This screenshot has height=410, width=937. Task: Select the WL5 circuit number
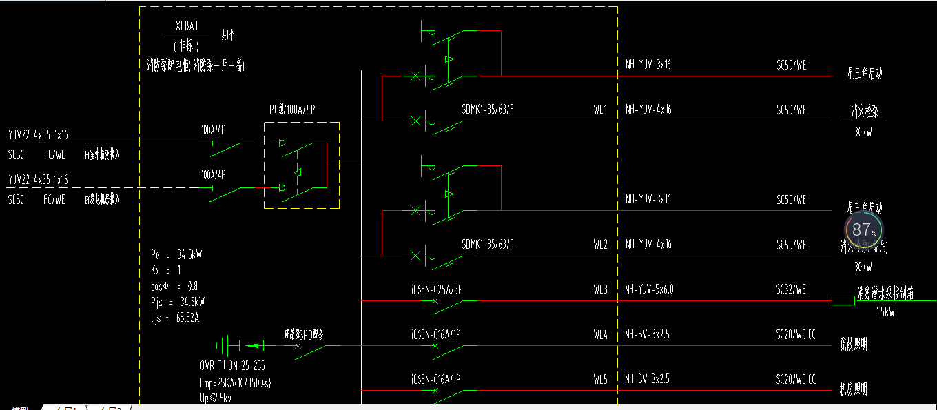(x=601, y=379)
